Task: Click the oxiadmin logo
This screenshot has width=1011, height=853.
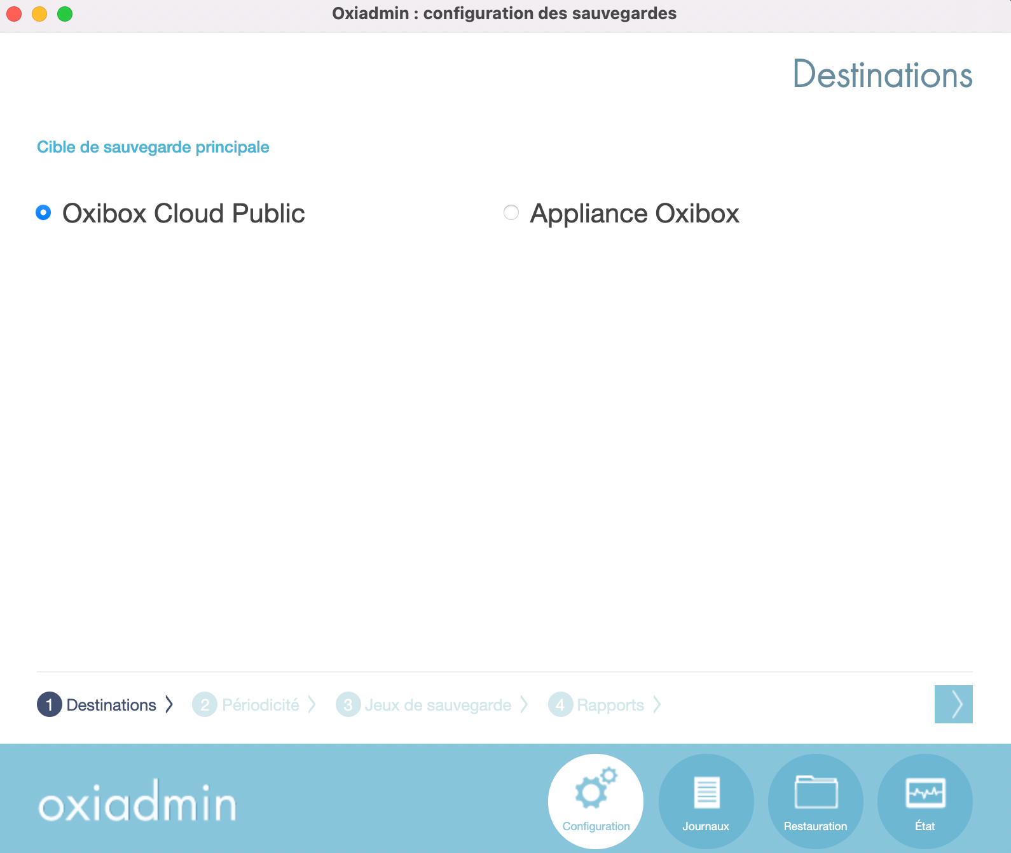Action: coord(137,802)
